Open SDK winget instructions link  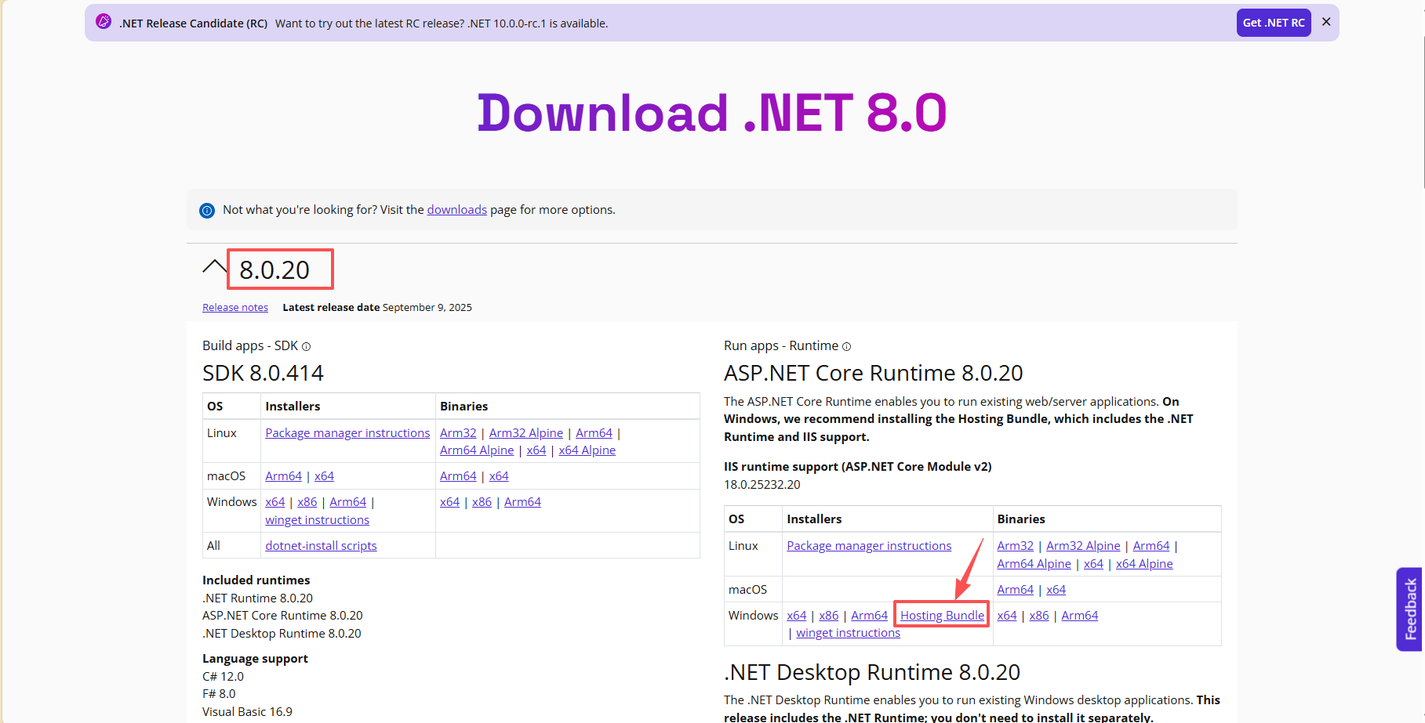click(317, 520)
